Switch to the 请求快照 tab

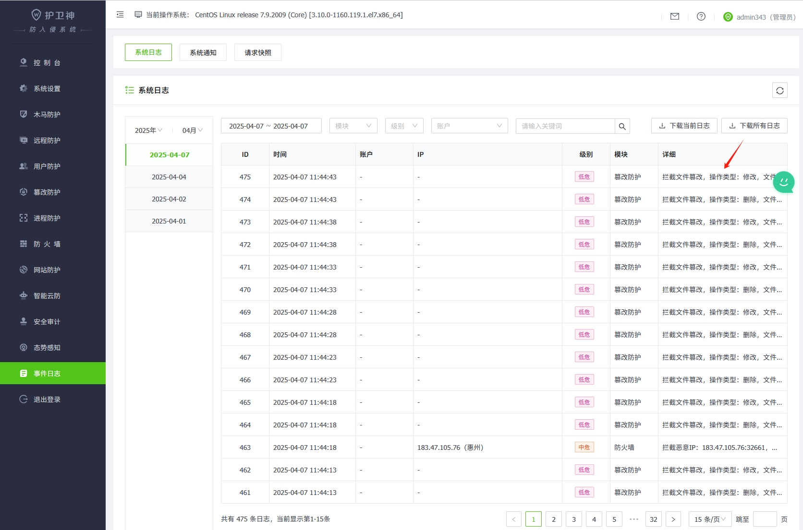pos(258,52)
